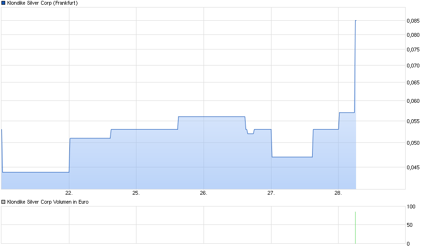Click the 0,050 price axis label

click(414, 143)
